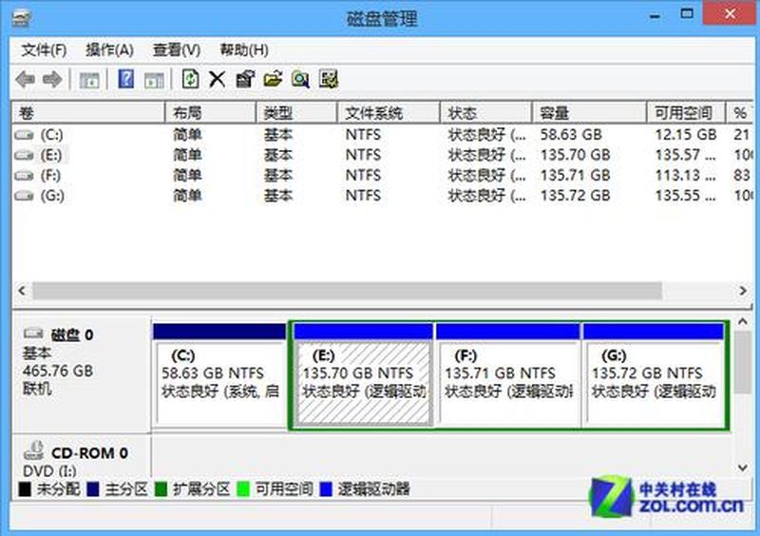Sort by the 可用空间 column header

coord(686,113)
